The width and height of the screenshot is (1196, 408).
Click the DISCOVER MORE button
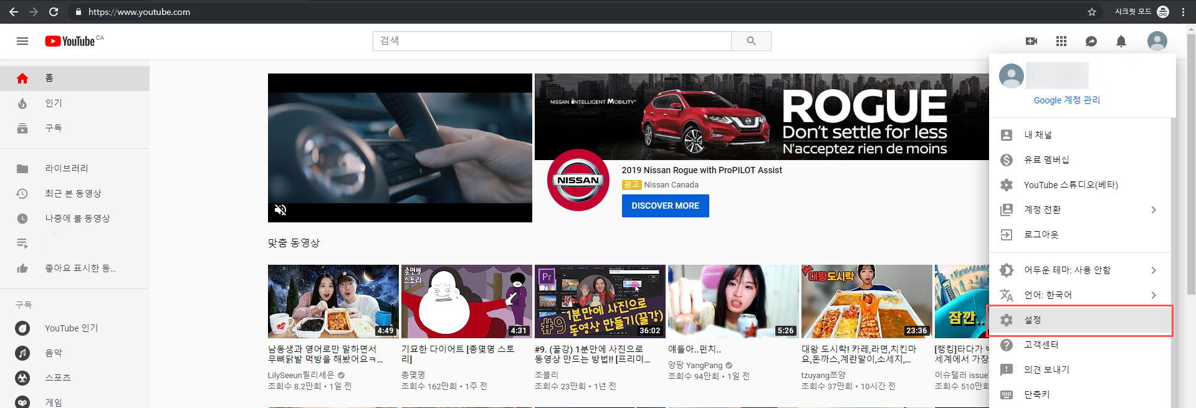[665, 206]
